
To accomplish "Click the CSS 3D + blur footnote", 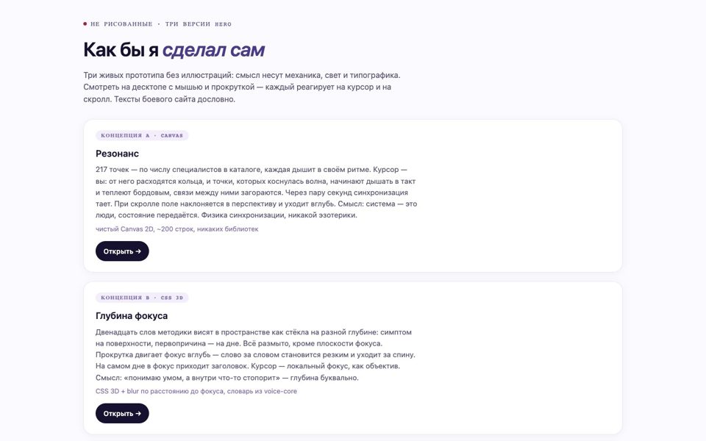I will click(196, 392).
